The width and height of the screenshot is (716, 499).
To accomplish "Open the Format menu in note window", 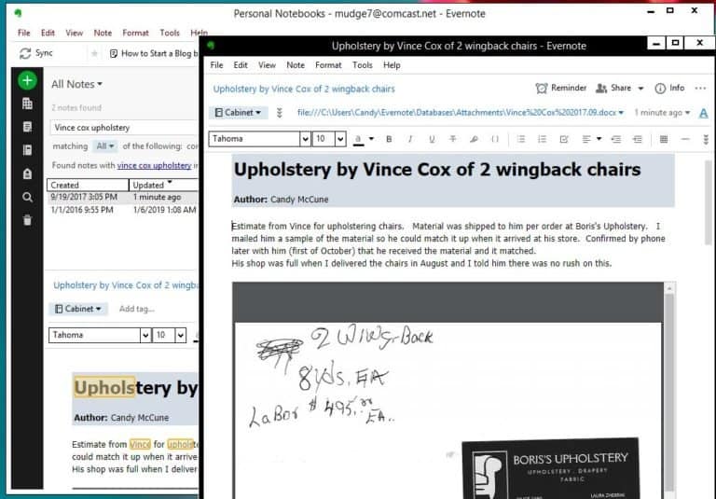I will tap(328, 65).
